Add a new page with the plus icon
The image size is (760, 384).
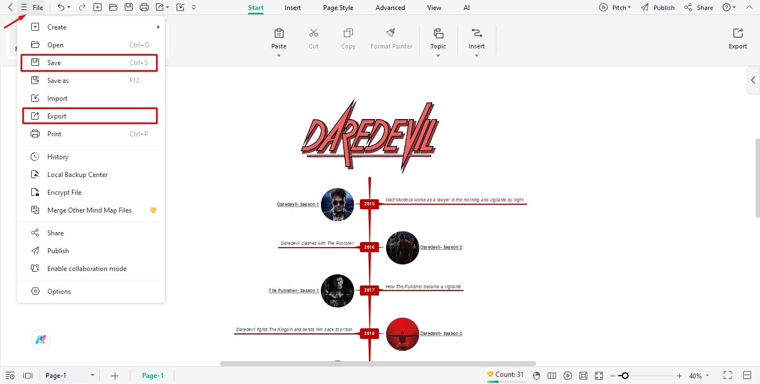click(x=115, y=376)
